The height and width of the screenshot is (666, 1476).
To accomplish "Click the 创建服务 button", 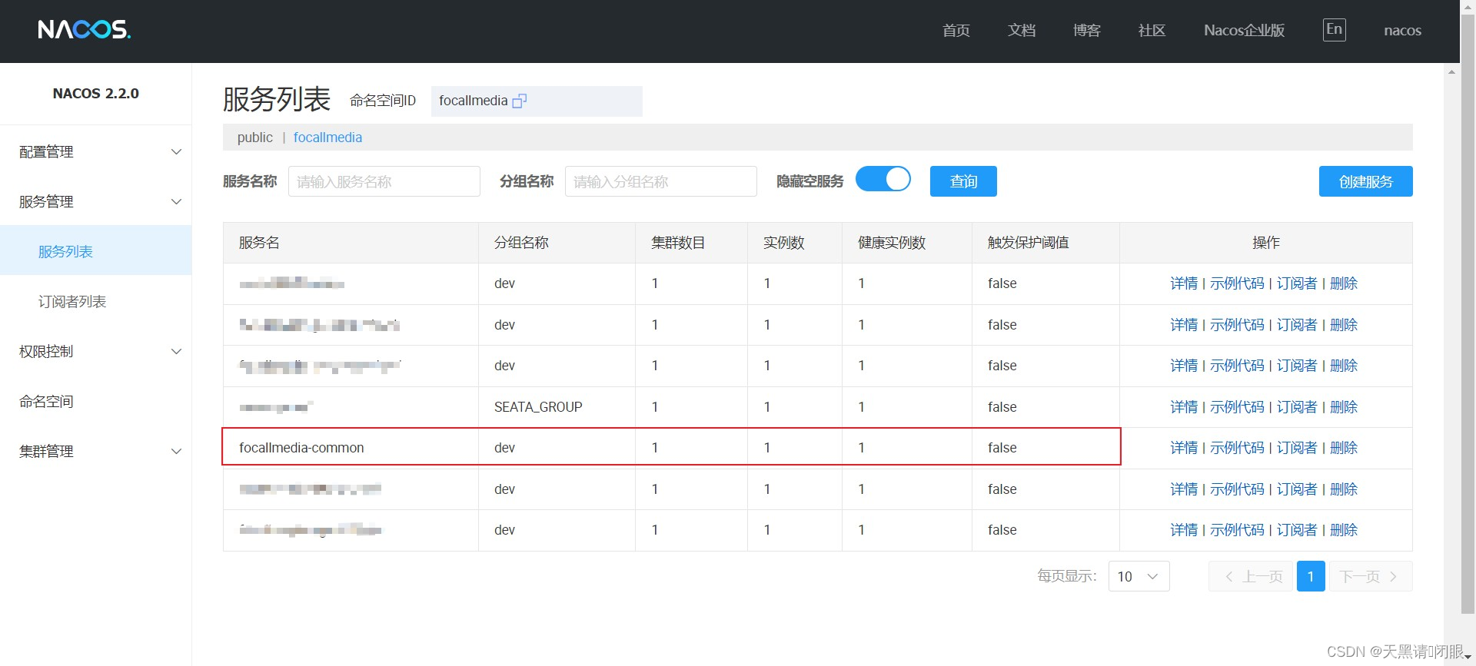I will pyautogui.click(x=1365, y=181).
